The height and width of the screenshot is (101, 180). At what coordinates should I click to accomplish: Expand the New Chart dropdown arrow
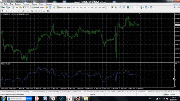pos(4,8)
